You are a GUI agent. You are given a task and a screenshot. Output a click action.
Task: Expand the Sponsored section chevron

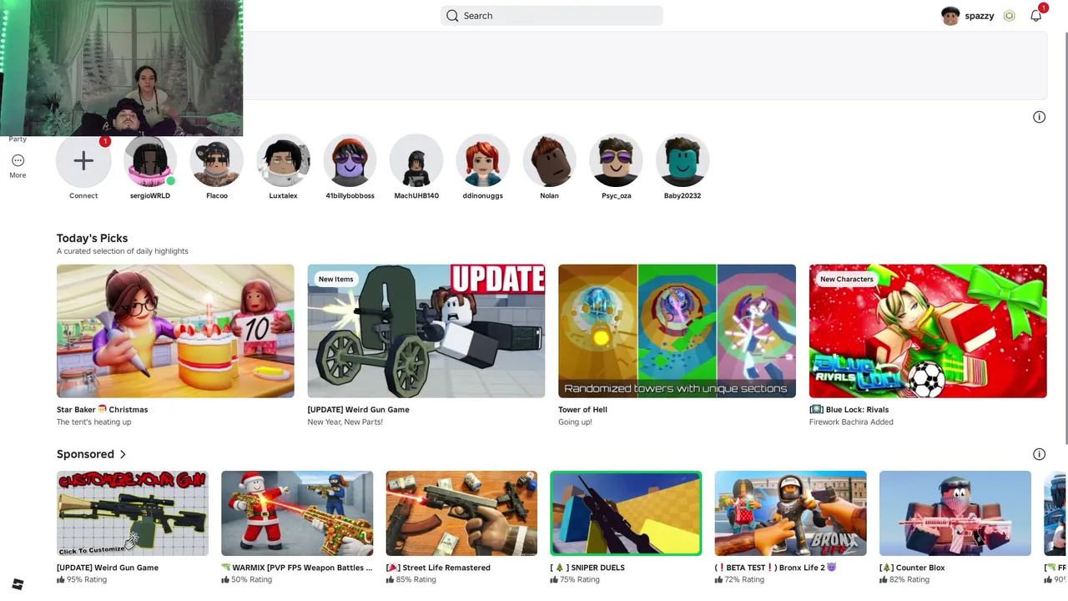point(123,454)
